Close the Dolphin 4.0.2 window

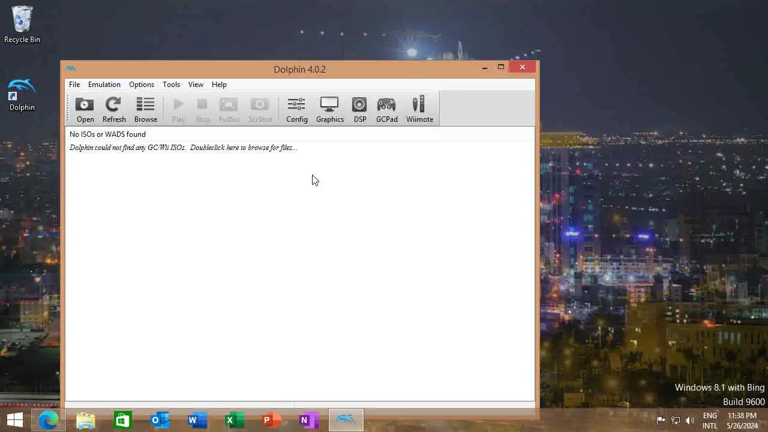[523, 67]
